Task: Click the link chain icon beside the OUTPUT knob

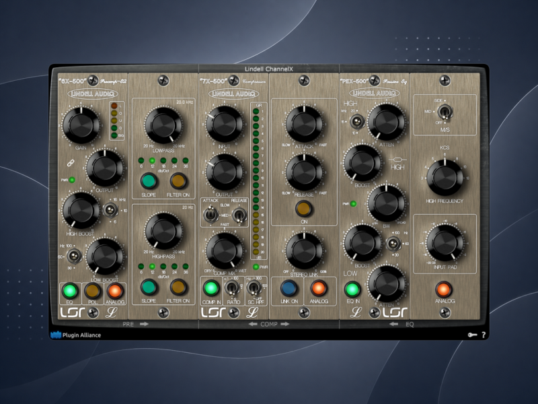Action: pyautogui.click(x=71, y=164)
